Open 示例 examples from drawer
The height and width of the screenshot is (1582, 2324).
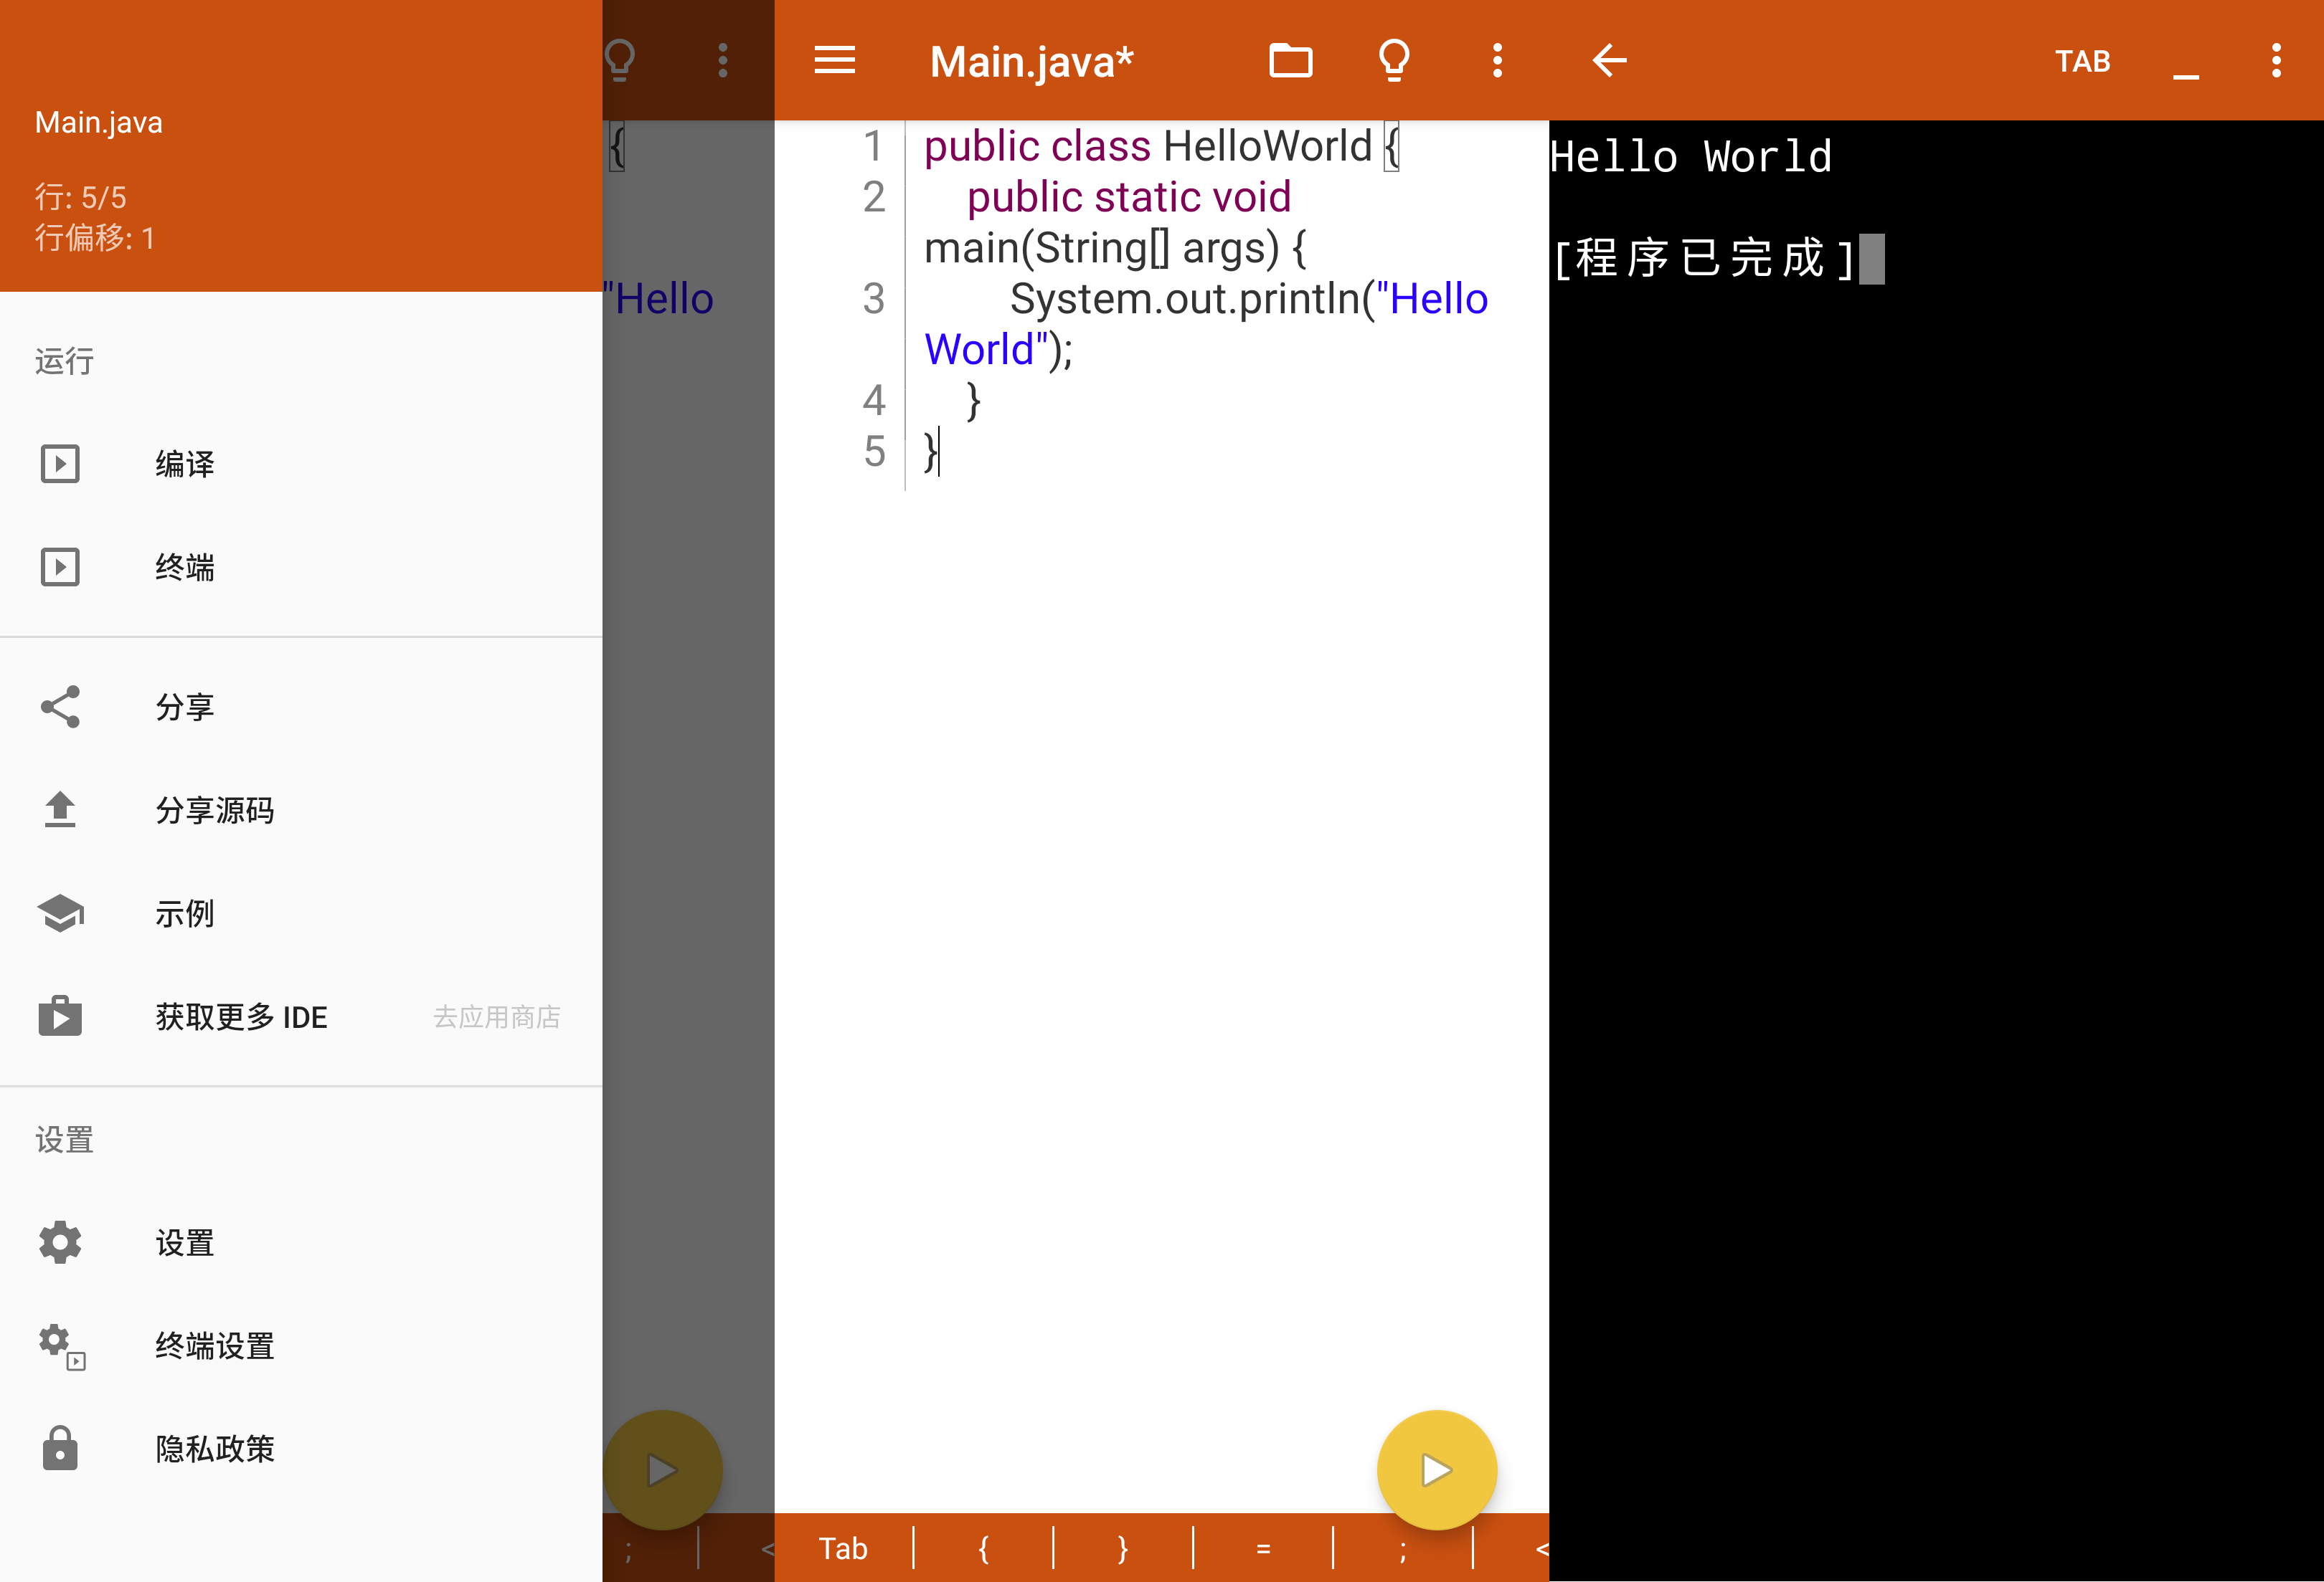[185, 913]
